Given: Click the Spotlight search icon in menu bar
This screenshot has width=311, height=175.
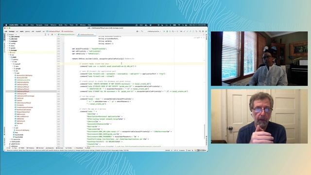Looking at the screenshot, I should (x=183, y=25).
